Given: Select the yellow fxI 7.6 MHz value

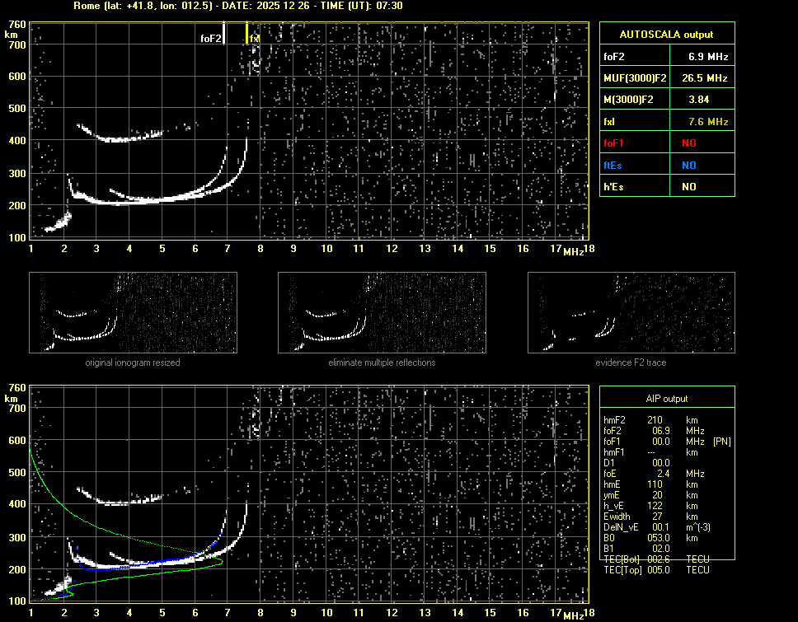Looking at the screenshot, I should click(x=707, y=122).
